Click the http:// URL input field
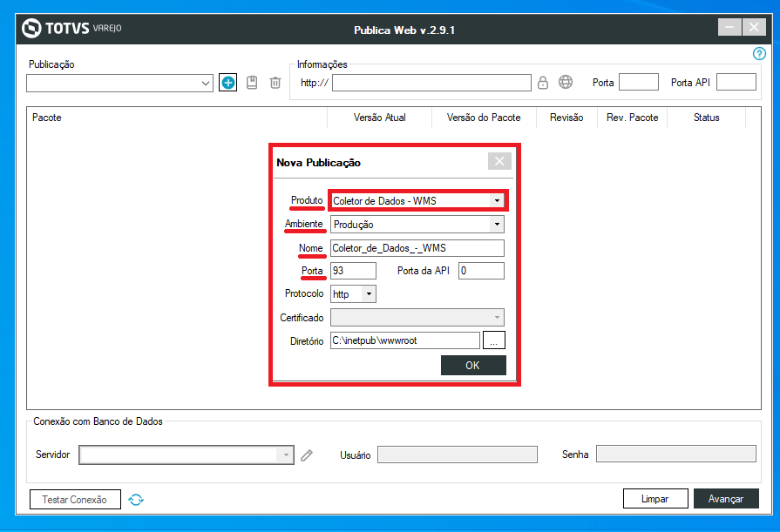Screen dimensions: 780x532 (x=431, y=83)
